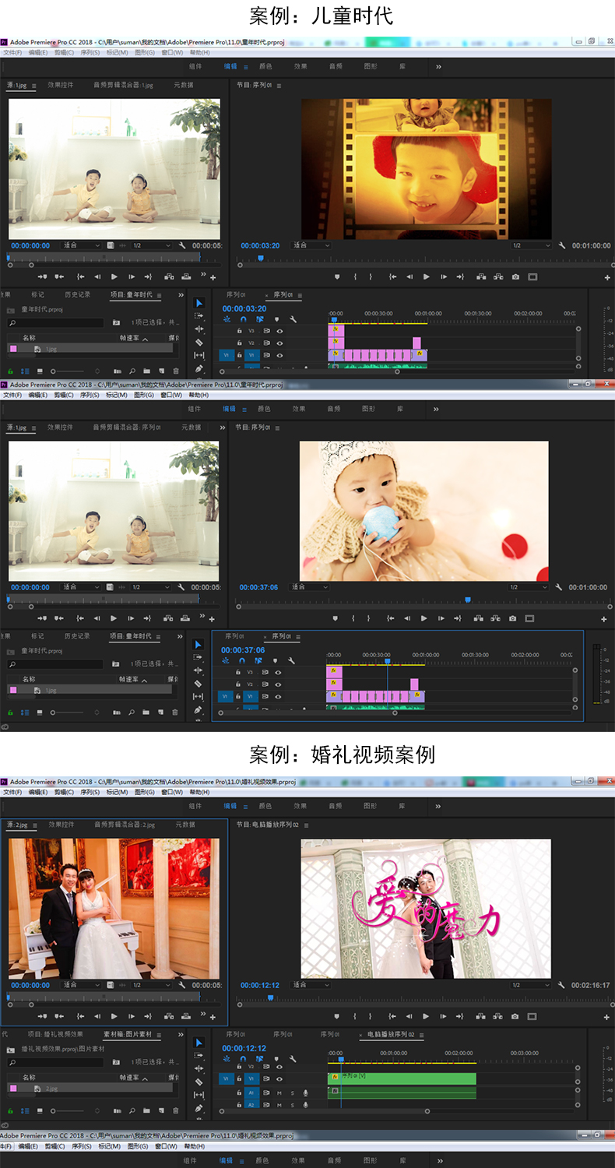Switch to 颜色 workspace in the 婚礼视频效果 window
Image resolution: width=615 pixels, height=1168 pixels.
(265, 807)
